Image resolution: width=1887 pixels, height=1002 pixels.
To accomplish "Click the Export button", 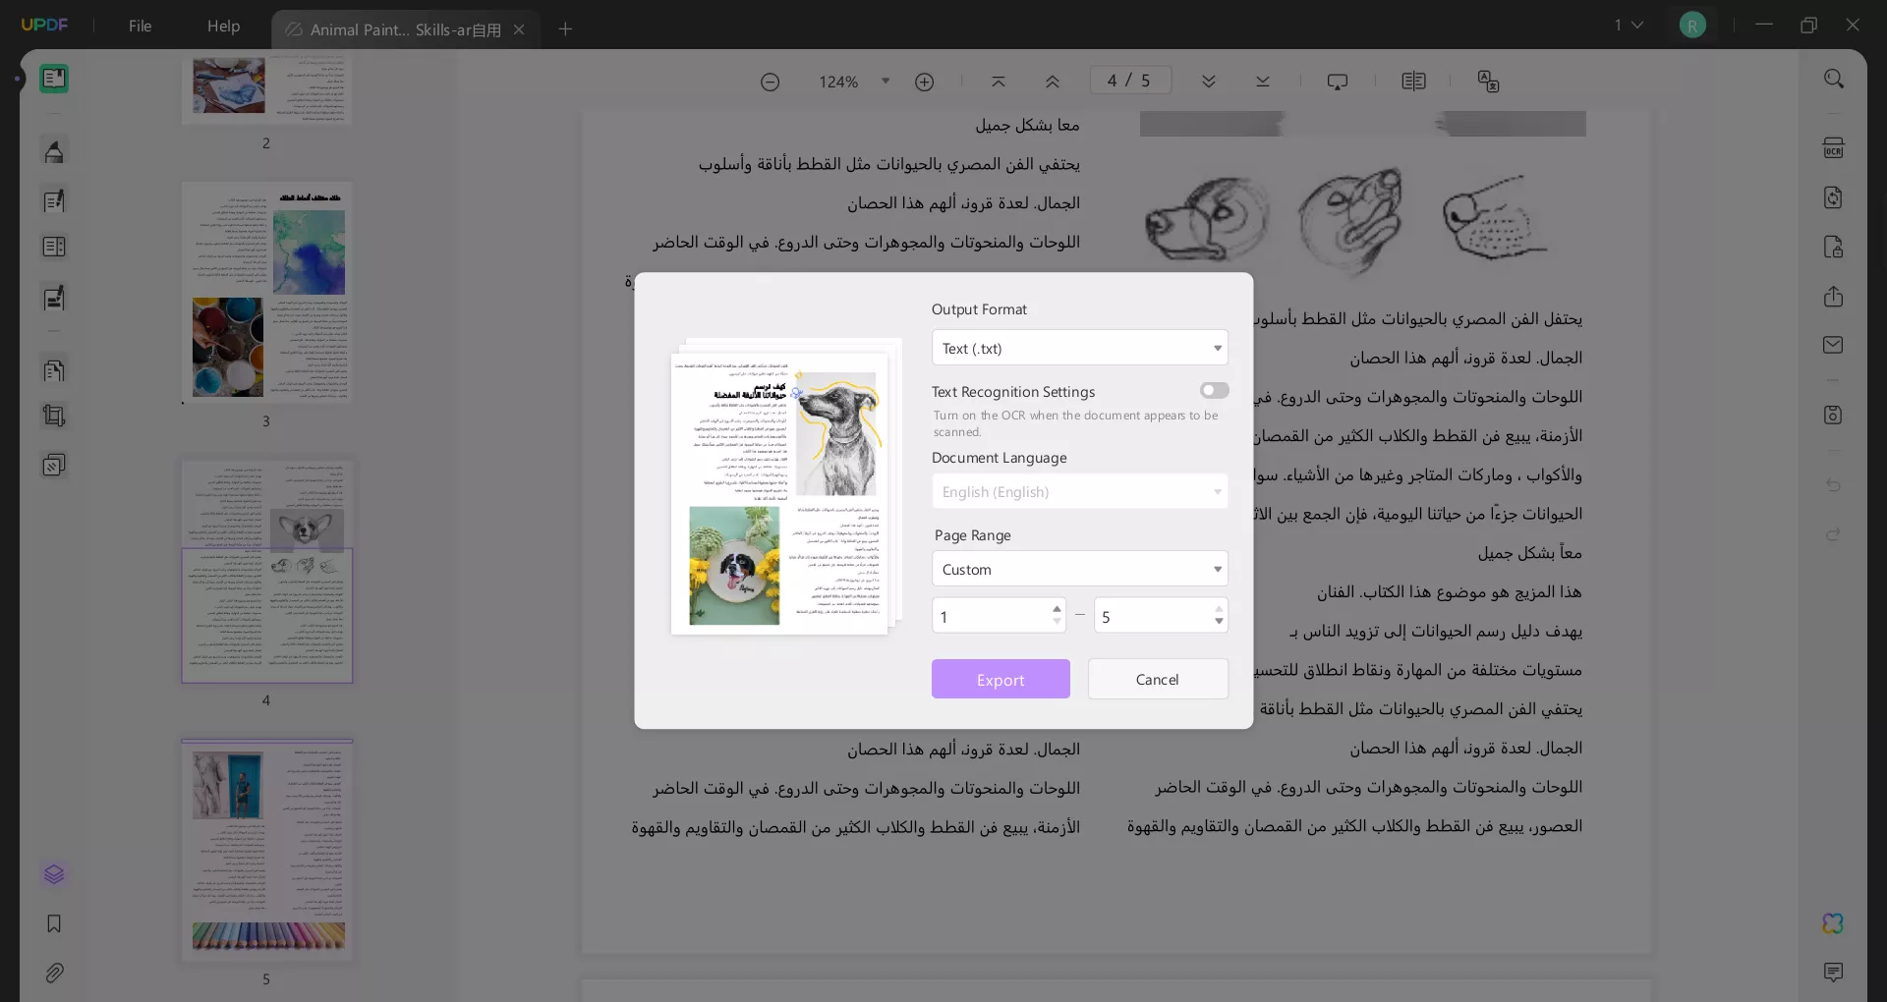I will coord(1000,679).
